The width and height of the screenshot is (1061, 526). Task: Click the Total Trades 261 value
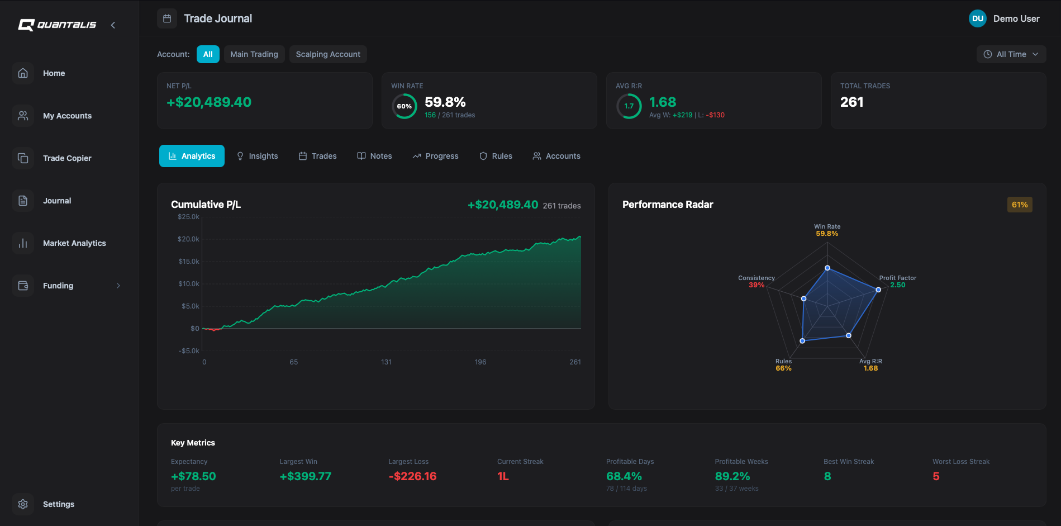pos(852,102)
